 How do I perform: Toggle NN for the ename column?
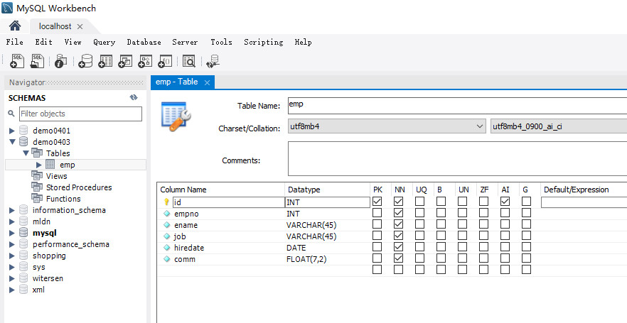point(398,224)
